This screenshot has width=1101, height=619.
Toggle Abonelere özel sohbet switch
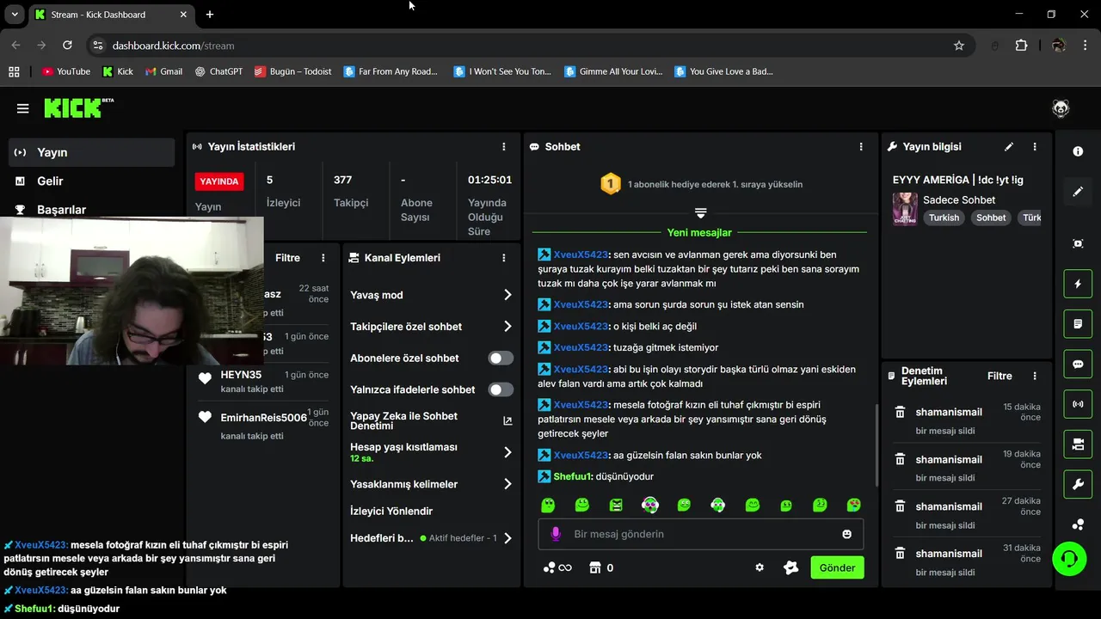[x=501, y=359]
